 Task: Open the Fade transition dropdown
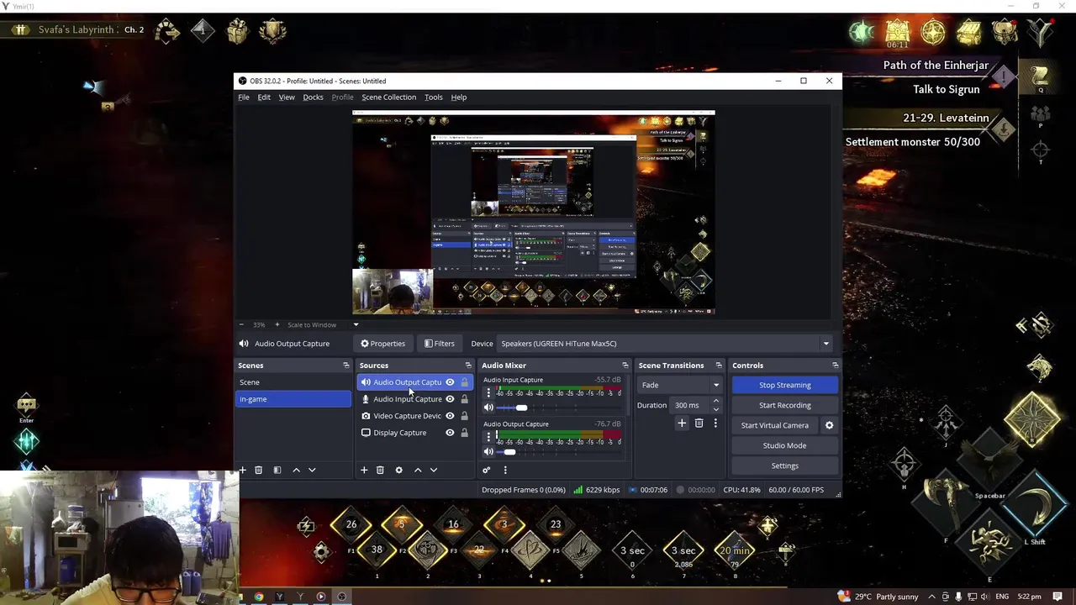coord(681,385)
